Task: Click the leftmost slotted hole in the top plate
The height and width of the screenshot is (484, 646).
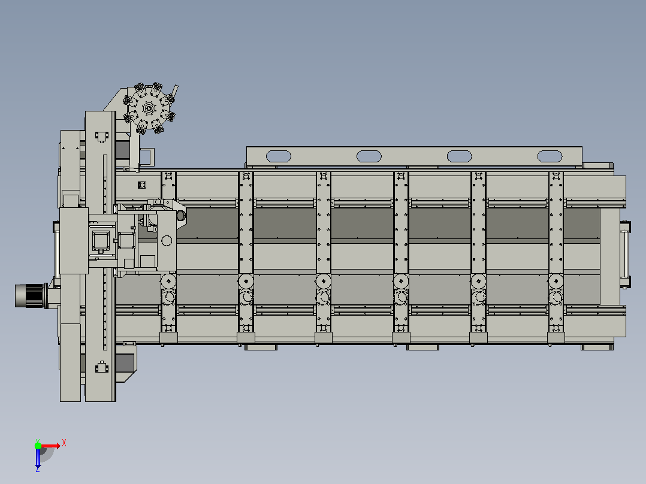Action: tap(279, 156)
